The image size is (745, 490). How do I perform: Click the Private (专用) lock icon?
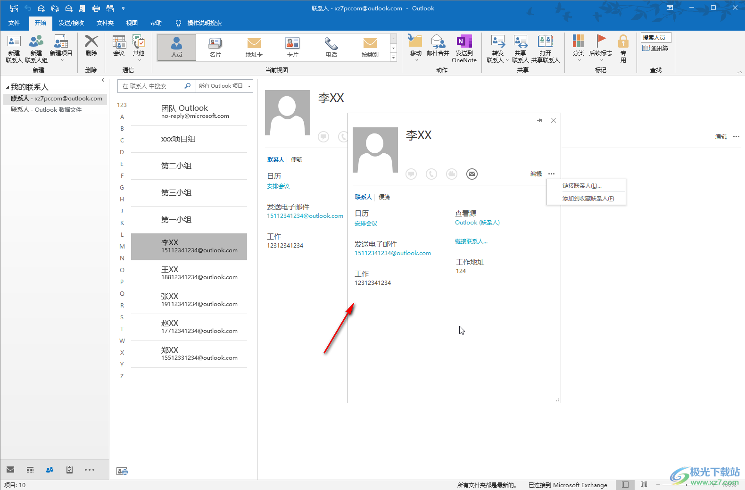click(623, 49)
